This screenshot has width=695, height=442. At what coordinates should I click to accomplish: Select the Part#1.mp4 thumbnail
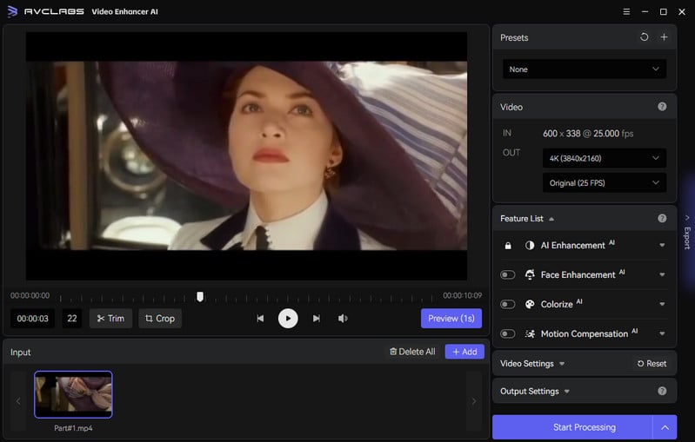click(x=73, y=394)
